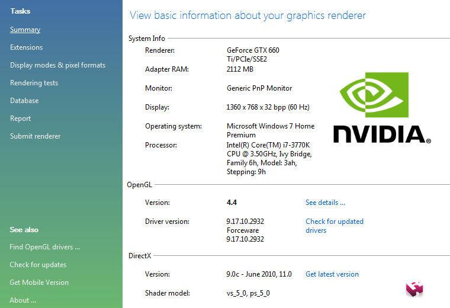Click the Intel Core i7-3770K processor text
Image resolution: width=450 pixels, height=308 pixels.
tap(269, 159)
